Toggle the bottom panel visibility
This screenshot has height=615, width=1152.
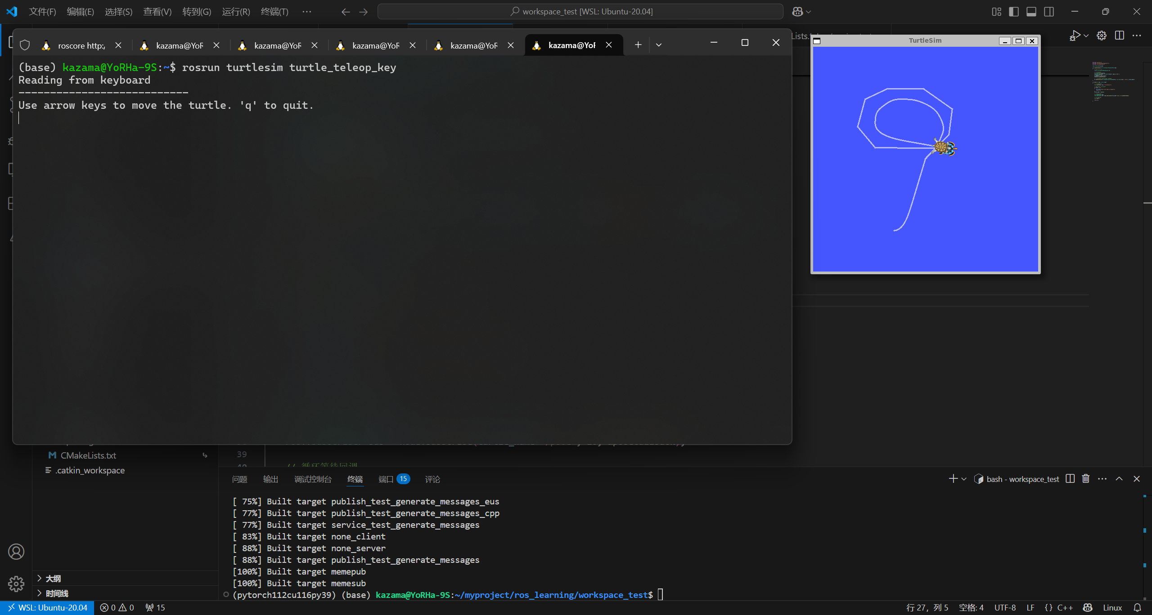click(1031, 12)
